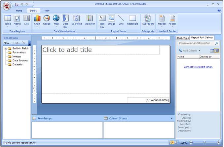Insert a Subreport
This screenshot has width=224, height=147.
(x=148, y=20)
